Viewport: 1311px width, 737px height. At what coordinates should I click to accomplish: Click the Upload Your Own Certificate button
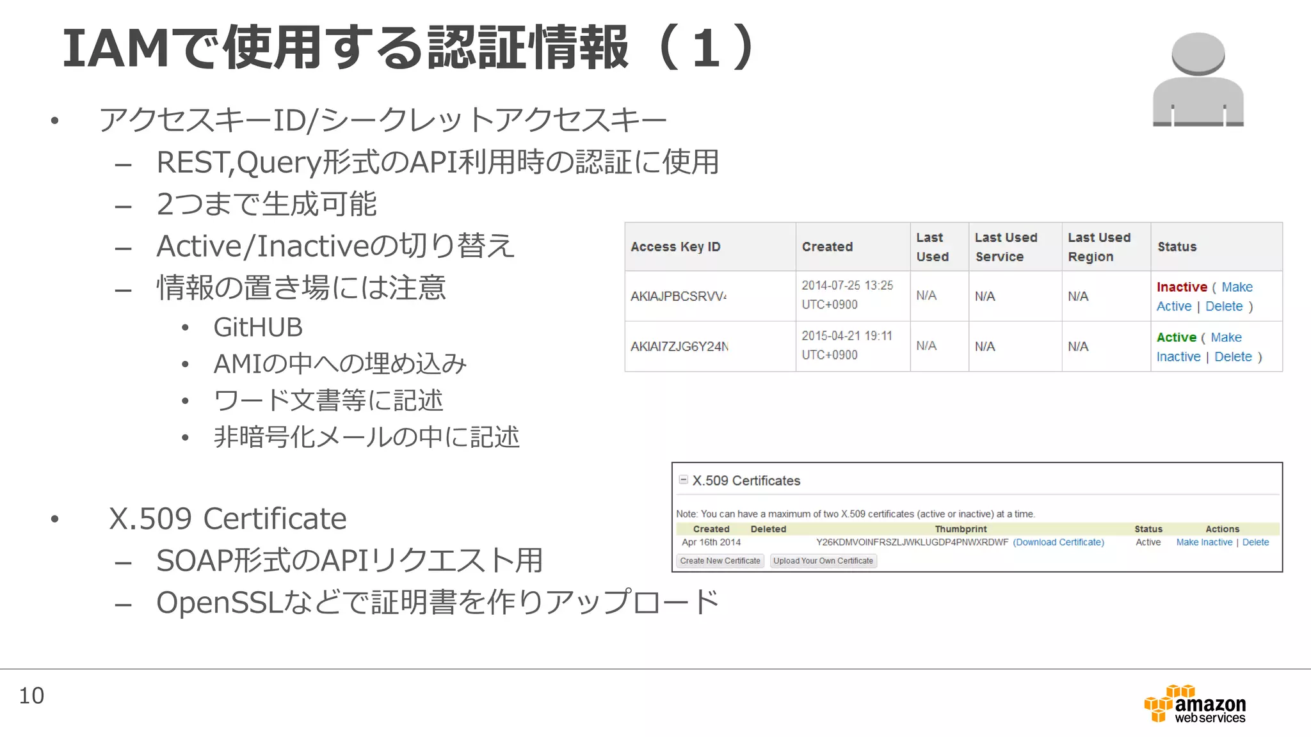click(x=823, y=560)
